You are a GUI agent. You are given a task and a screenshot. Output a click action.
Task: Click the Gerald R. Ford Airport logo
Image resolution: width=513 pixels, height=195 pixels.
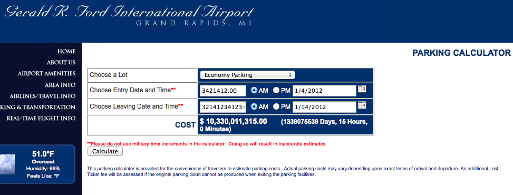click(129, 15)
